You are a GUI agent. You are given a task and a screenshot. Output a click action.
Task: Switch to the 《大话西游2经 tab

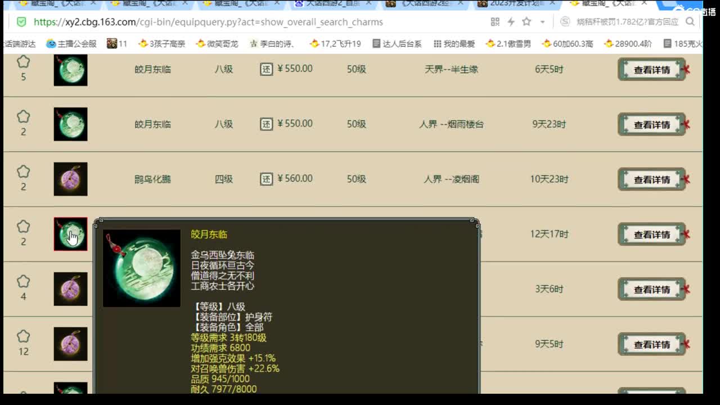(x=425, y=3)
